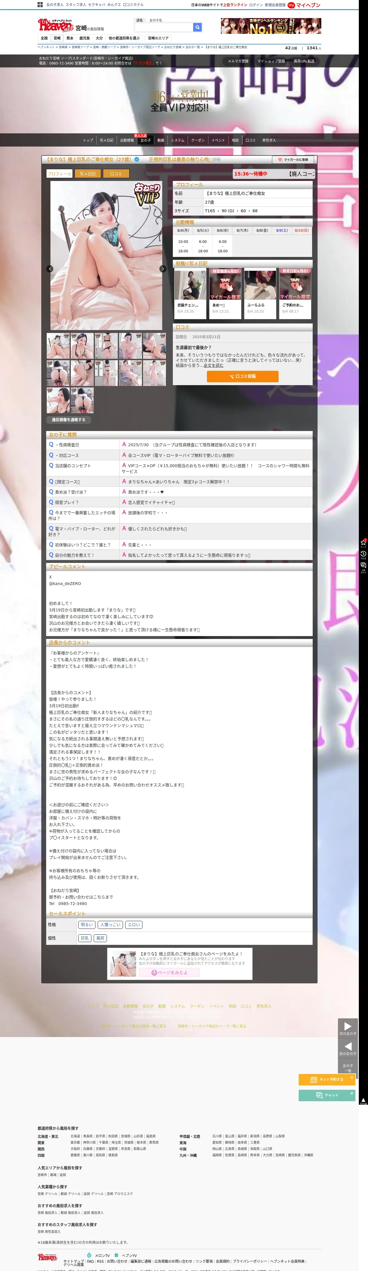
Task: Focus the 女の子名 search input field
Action: coord(163,28)
